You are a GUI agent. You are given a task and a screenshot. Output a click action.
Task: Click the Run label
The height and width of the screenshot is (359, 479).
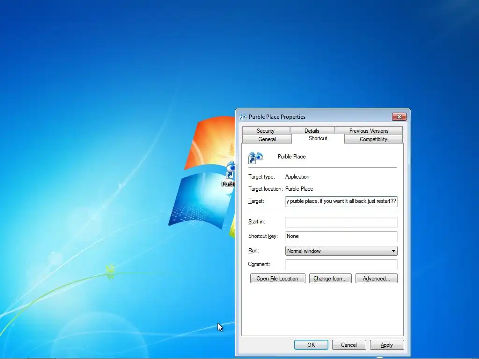coord(254,251)
